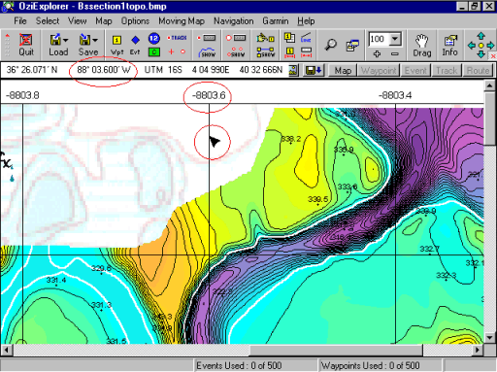
Task: Open the Moving Map menu
Action: (182, 21)
